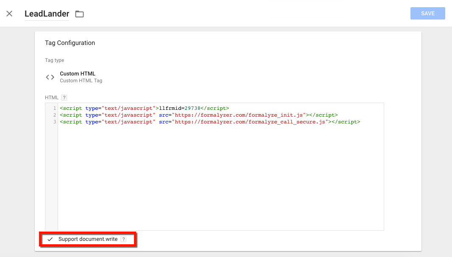Image resolution: width=452 pixels, height=257 pixels.
Task: Open help for Support document.write
Action: 123,239
